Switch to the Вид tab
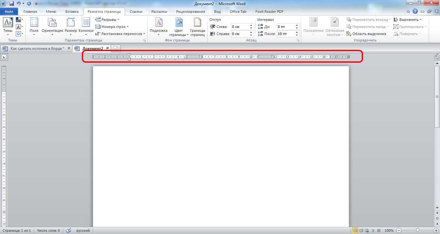 click(x=217, y=12)
